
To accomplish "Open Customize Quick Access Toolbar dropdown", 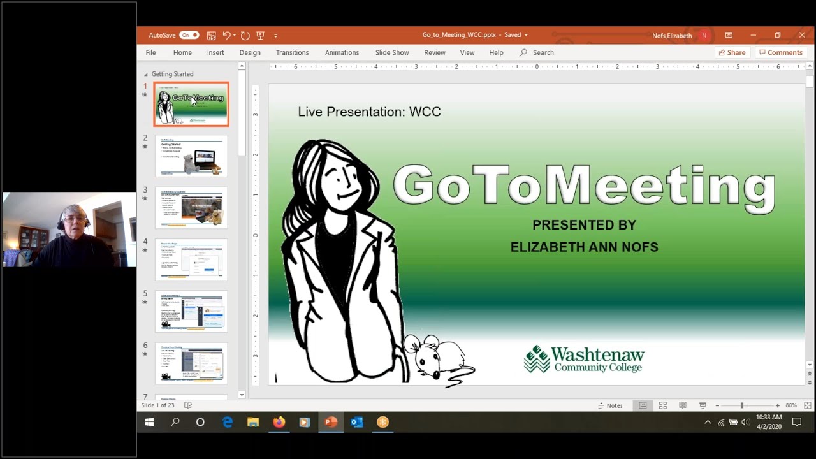I will coord(275,35).
